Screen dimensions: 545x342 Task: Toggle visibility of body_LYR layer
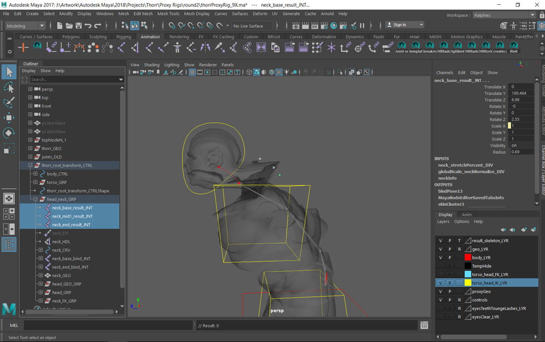[440, 257]
